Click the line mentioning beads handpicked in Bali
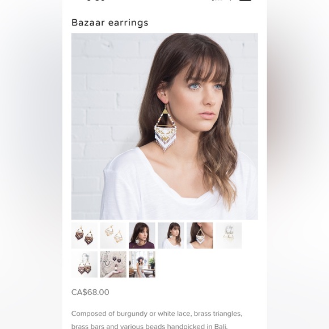329x329 pixels. (149, 326)
